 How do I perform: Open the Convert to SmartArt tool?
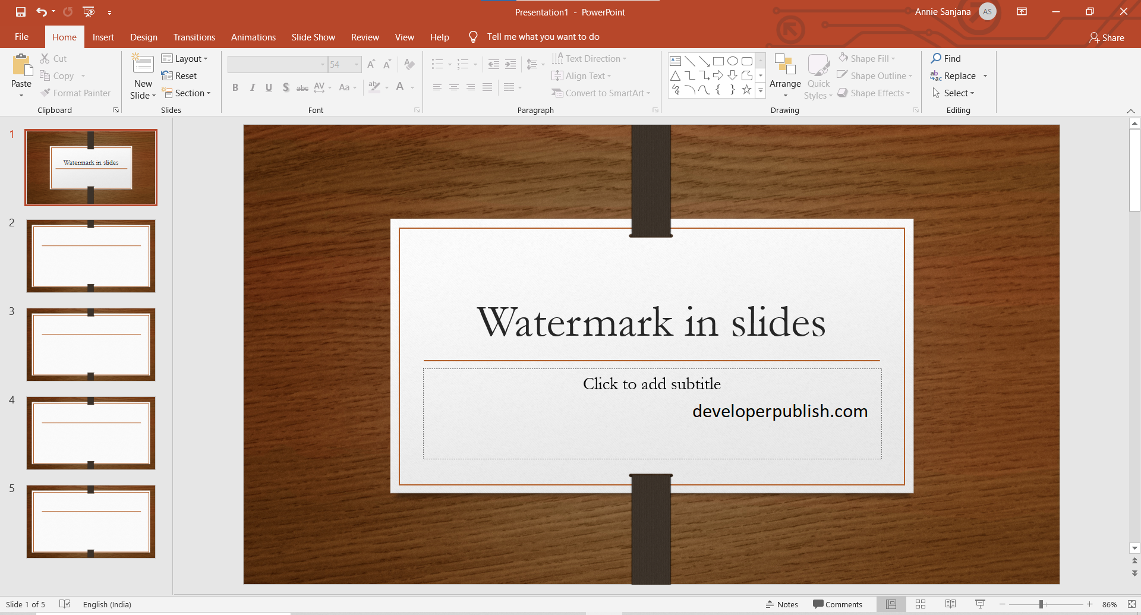[601, 93]
